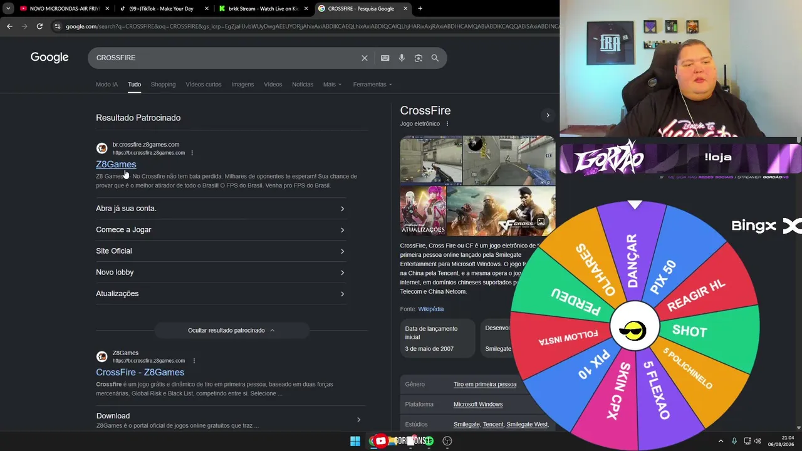Viewport: 802px width, 451px height.
Task: Open a new browser tab
Action: [x=420, y=9]
